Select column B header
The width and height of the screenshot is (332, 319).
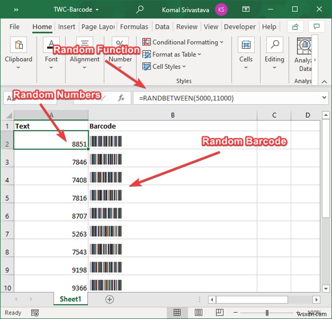[173, 115]
